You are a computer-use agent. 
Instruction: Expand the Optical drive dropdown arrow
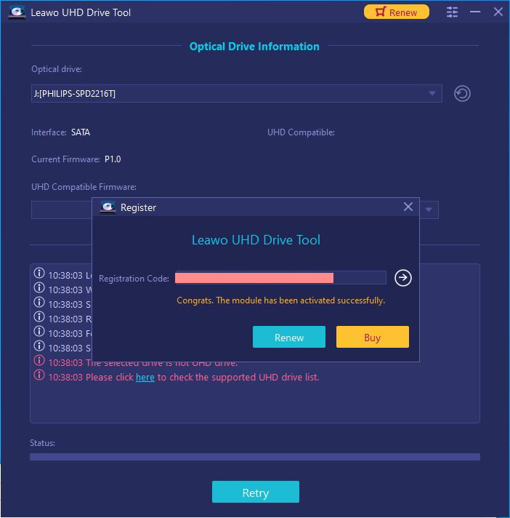tap(432, 93)
